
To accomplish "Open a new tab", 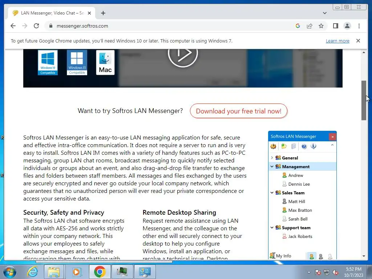I will [103, 13].
